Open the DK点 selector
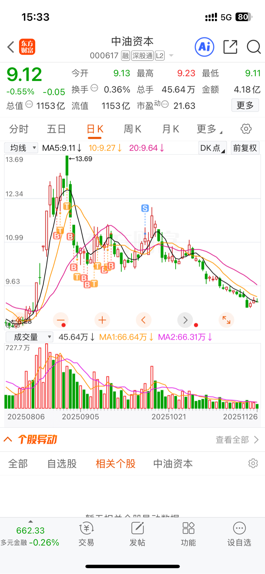265x574 pixels. 212,148
